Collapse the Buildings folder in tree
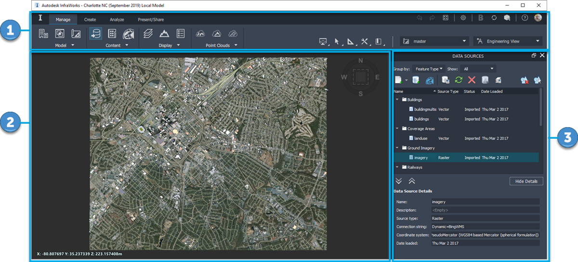The image size is (578, 262). (x=397, y=100)
